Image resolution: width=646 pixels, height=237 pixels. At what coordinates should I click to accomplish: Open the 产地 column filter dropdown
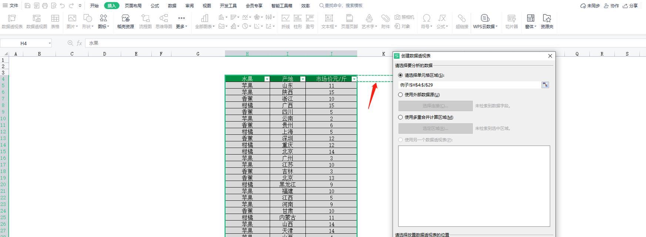point(303,79)
